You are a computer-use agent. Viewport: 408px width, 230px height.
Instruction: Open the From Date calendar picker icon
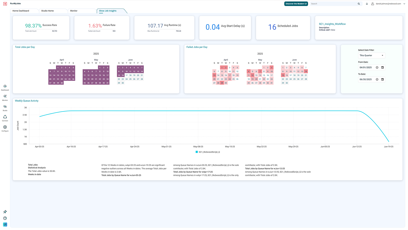coord(382,67)
